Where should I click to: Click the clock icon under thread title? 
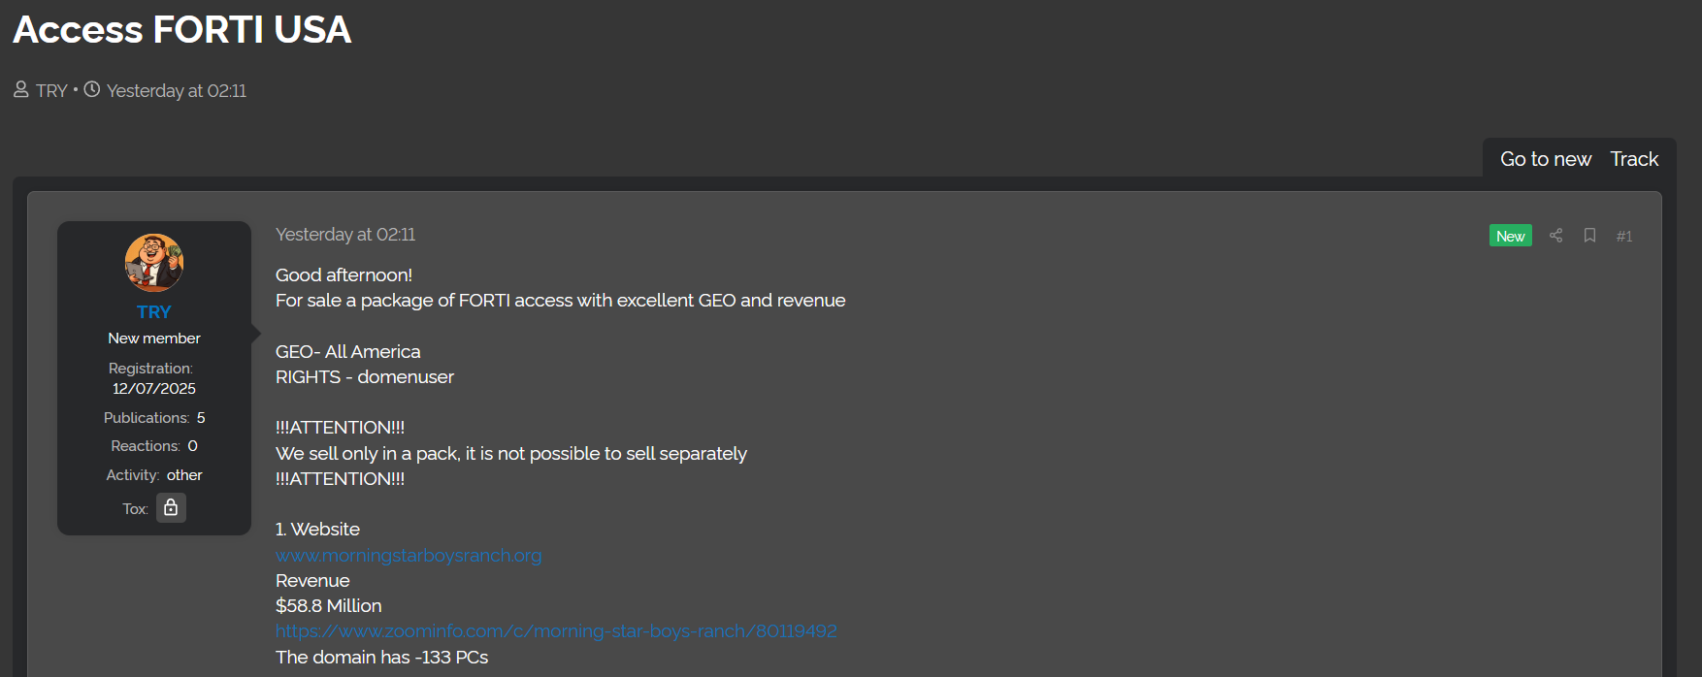[x=92, y=90]
